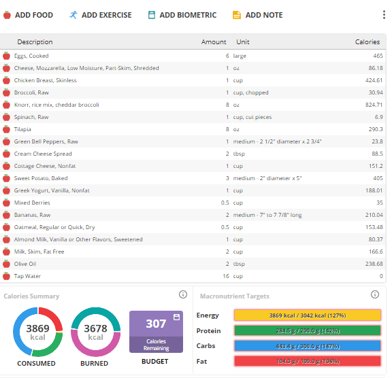
Task: Click the unit 'cup, chopped' for Broccoli
Action: pyautogui.click(x=250, y=92)
